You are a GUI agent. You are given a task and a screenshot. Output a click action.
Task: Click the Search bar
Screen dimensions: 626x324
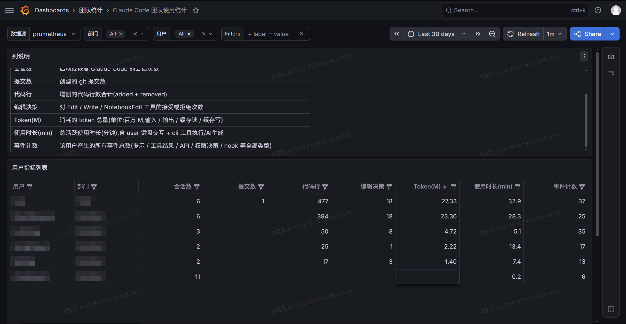point(515,10)
